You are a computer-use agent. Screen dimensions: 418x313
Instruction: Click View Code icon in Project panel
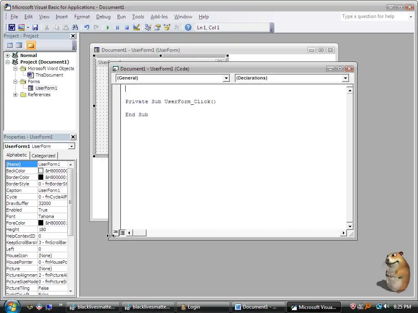pyautogui.click(x=10, y=45)
